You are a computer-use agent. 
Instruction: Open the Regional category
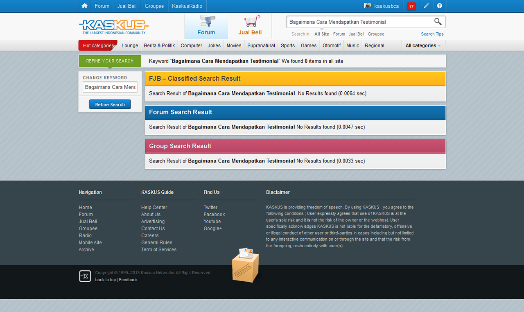point(375,45)
